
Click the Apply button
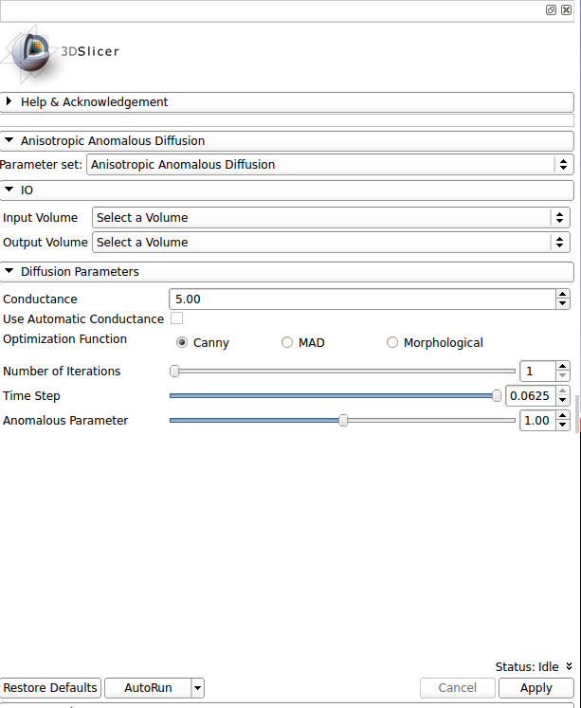pyautogui.click(x=536, y=688)
